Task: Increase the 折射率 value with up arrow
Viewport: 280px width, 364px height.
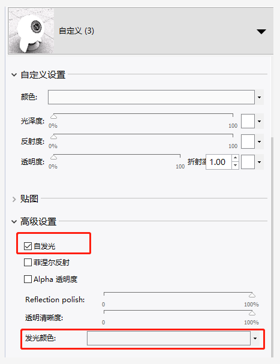Action: coord(236,158)
